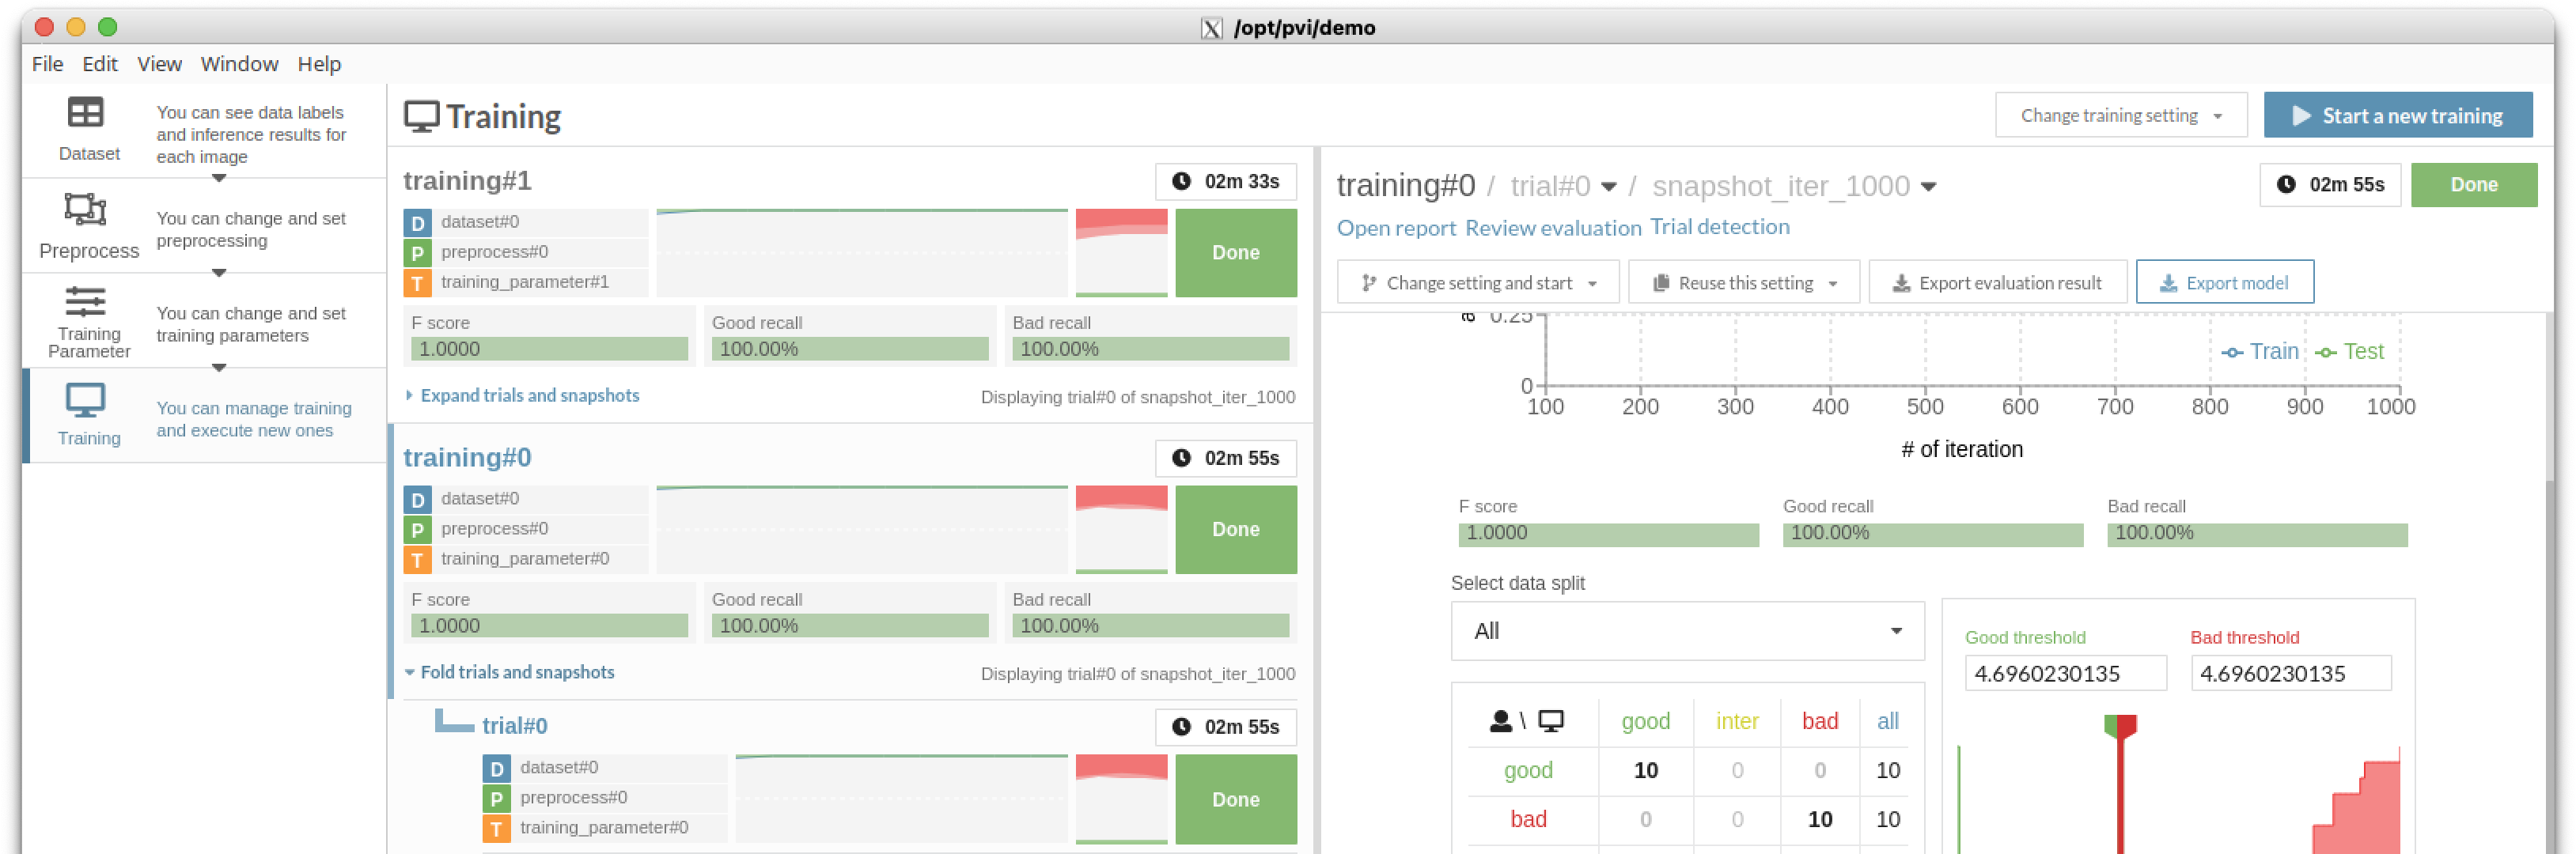The width and height of the screenshot is (2576, 854).
Task: Click the Export model download button
Action: (2224, 283)
